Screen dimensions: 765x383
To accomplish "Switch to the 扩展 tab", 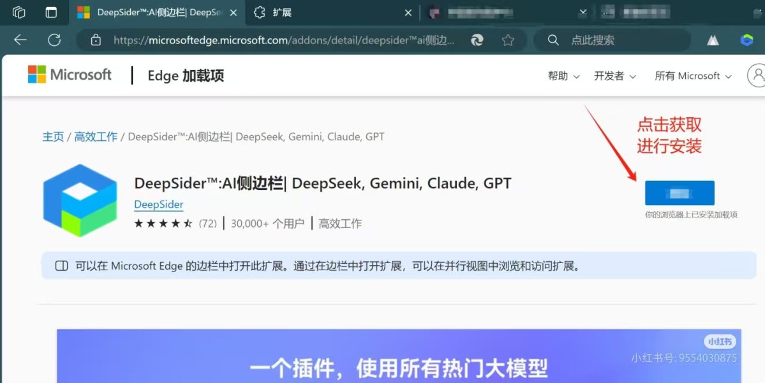I will [x=333, y=13].
